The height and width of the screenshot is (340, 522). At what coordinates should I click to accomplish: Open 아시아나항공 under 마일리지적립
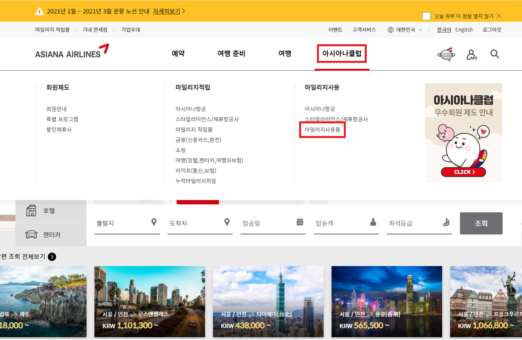tap(191, 109)
